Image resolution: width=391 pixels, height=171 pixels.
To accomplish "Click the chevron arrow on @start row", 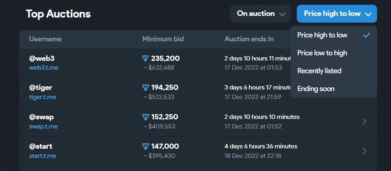I will (x=364, y=151).
